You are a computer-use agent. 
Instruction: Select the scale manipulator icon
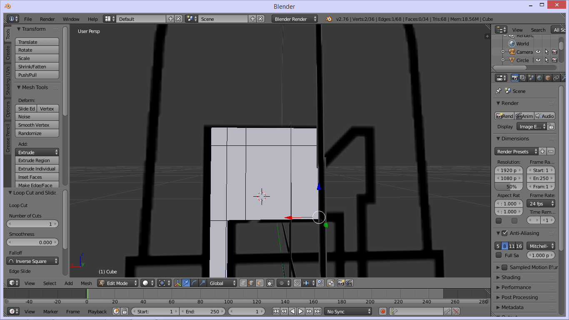click(202, 283)
